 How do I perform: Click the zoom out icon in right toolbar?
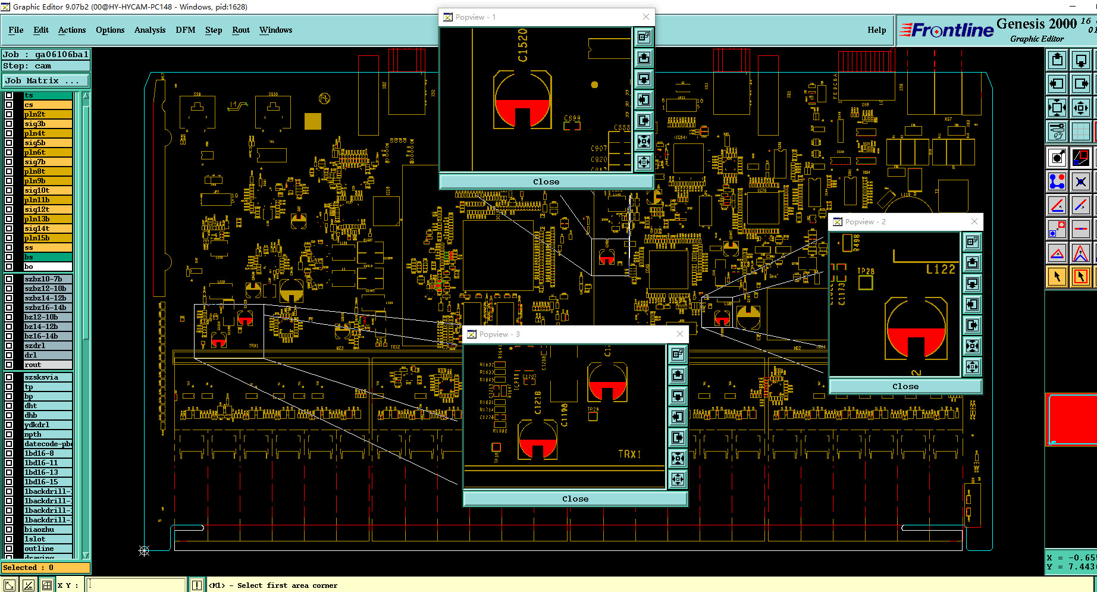[x=1081, y=108]
